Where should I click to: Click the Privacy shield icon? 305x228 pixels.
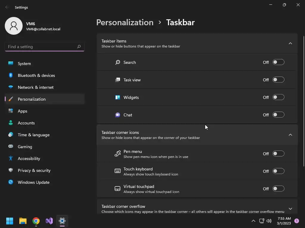pyautogui.click(x=11, y=170)
